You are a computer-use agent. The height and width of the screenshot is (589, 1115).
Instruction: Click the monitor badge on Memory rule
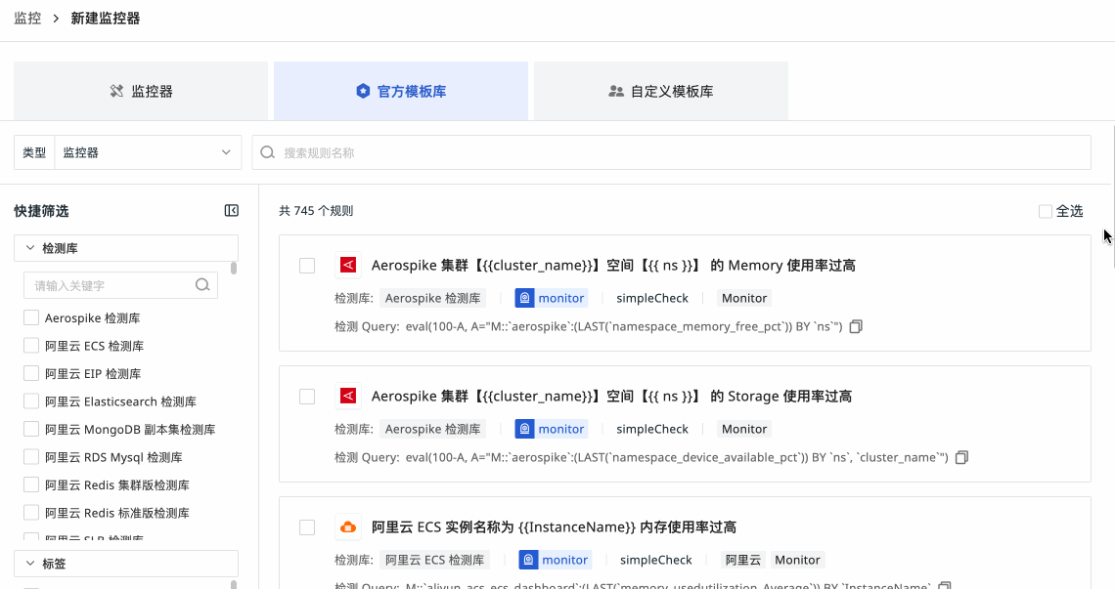[551, 298]
